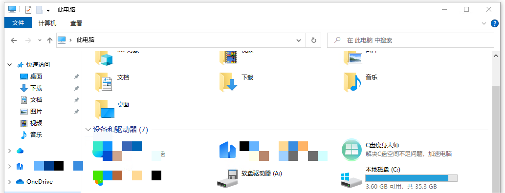The height and width of the screenshot is (193, 505).
Task: Go up one folder level
Action: tap(49, 40)
